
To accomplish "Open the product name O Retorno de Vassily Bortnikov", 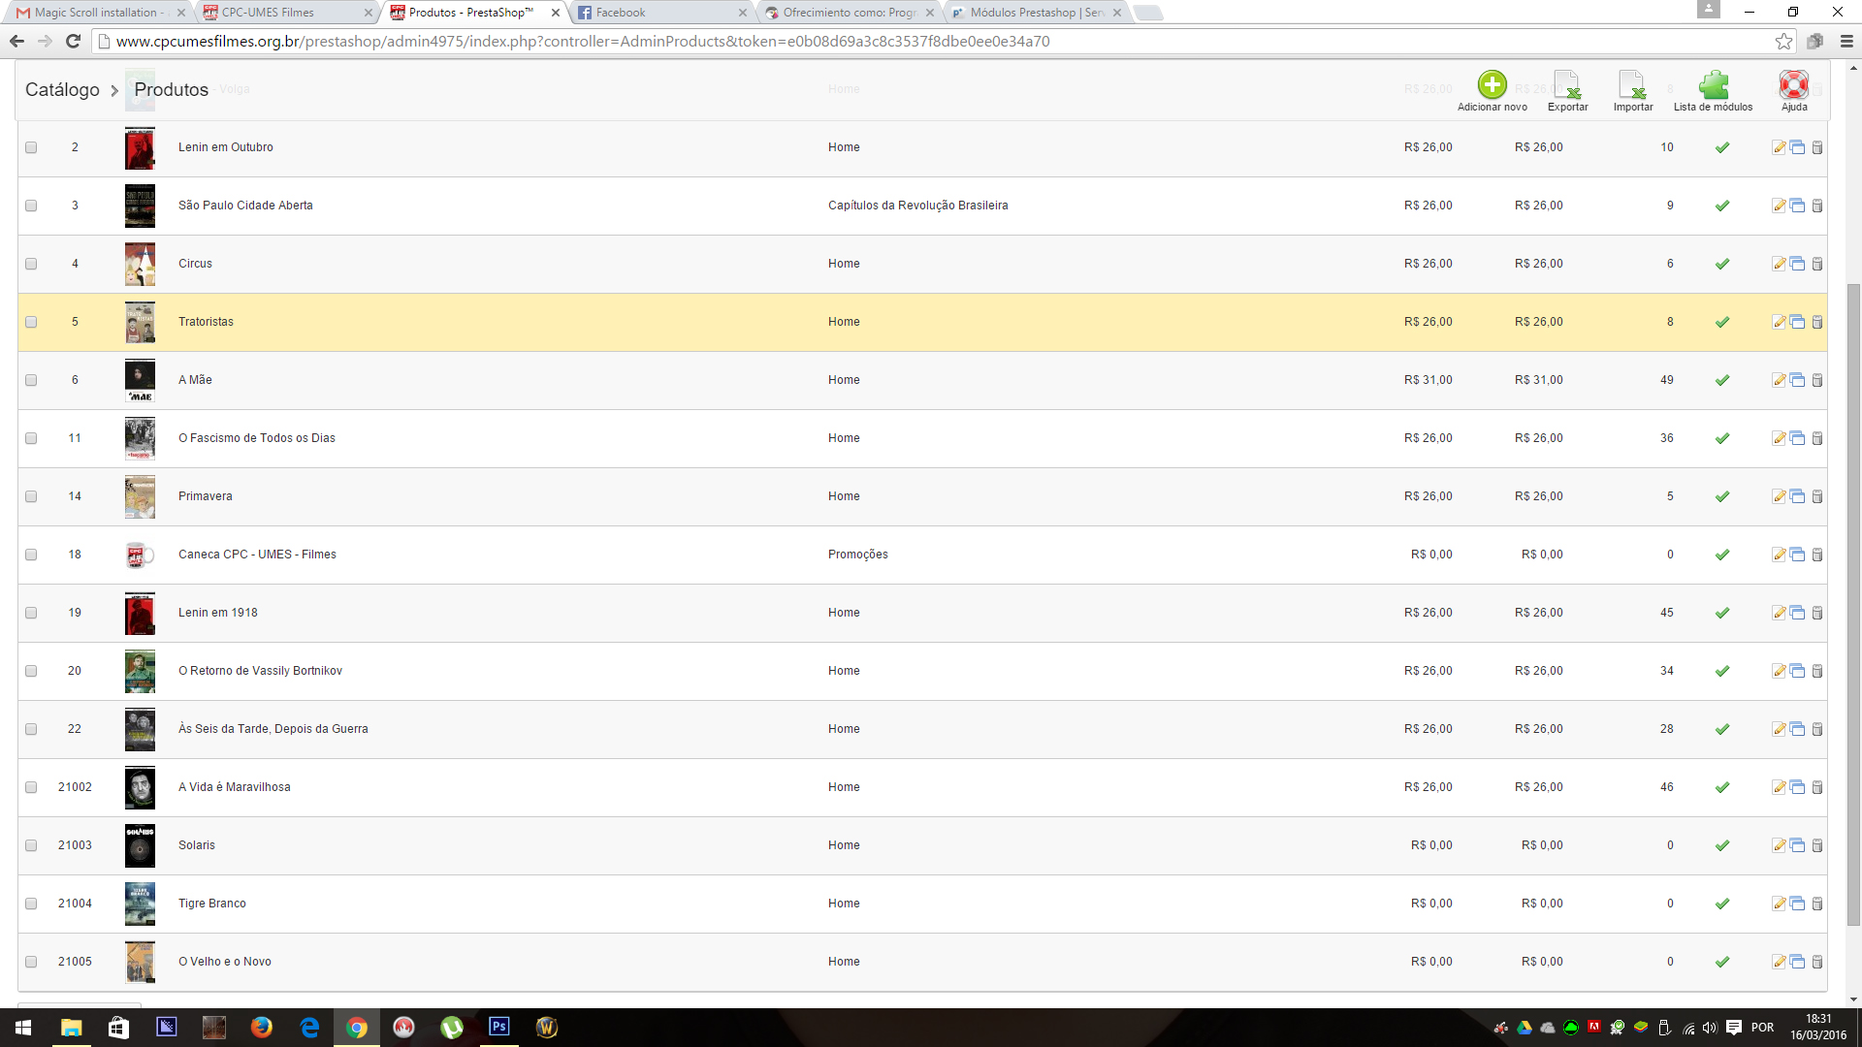I will pos(260,671).
